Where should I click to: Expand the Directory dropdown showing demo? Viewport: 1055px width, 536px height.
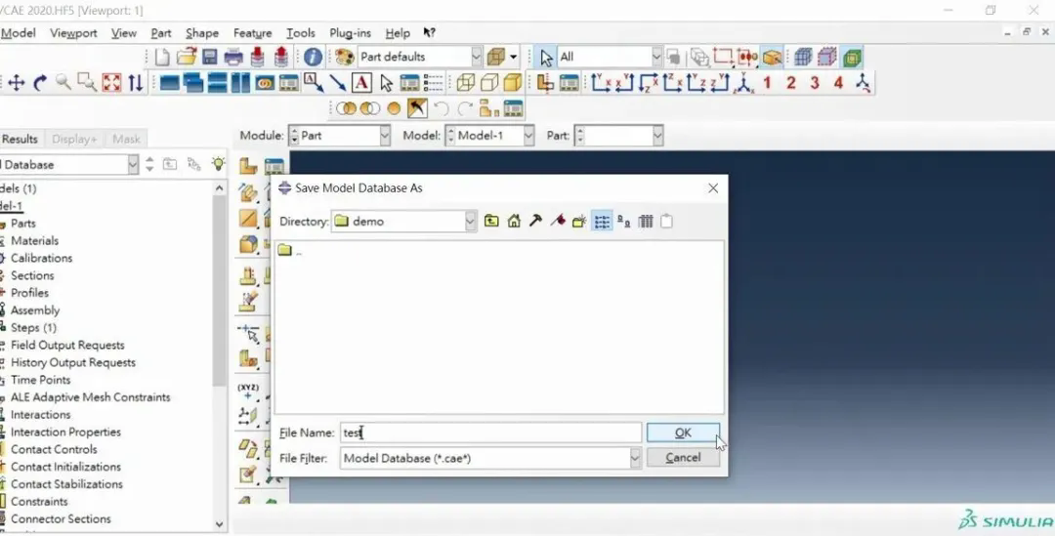[470, 222]
